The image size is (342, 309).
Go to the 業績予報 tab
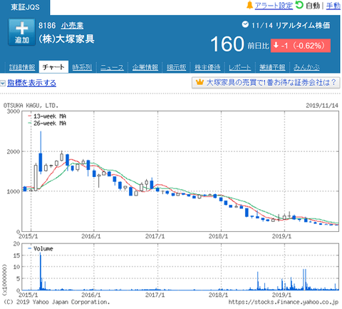(272, 67)
